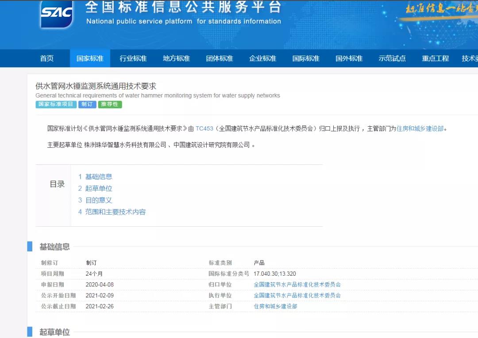478x338 pixels.
Task: Jump to 范围和主要技术内容 contents entry
Action: point(115,212)
